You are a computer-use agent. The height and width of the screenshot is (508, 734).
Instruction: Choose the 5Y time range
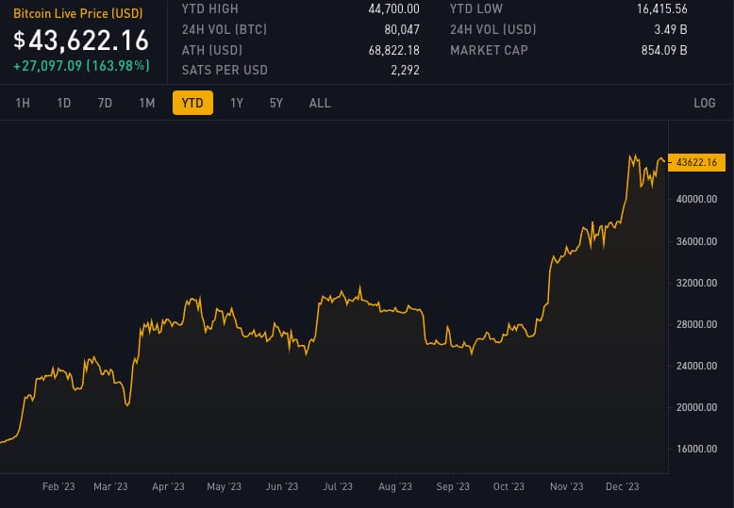pos(276,103)
